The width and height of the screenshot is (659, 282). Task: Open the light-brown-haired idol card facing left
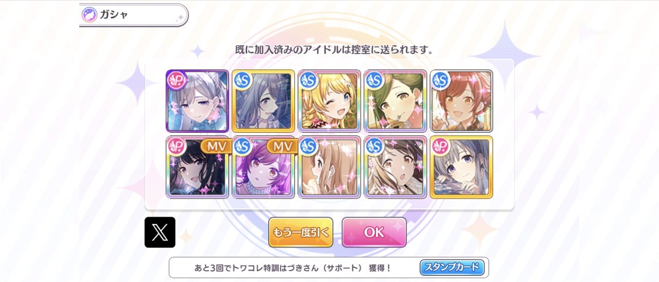click(329, 167)
